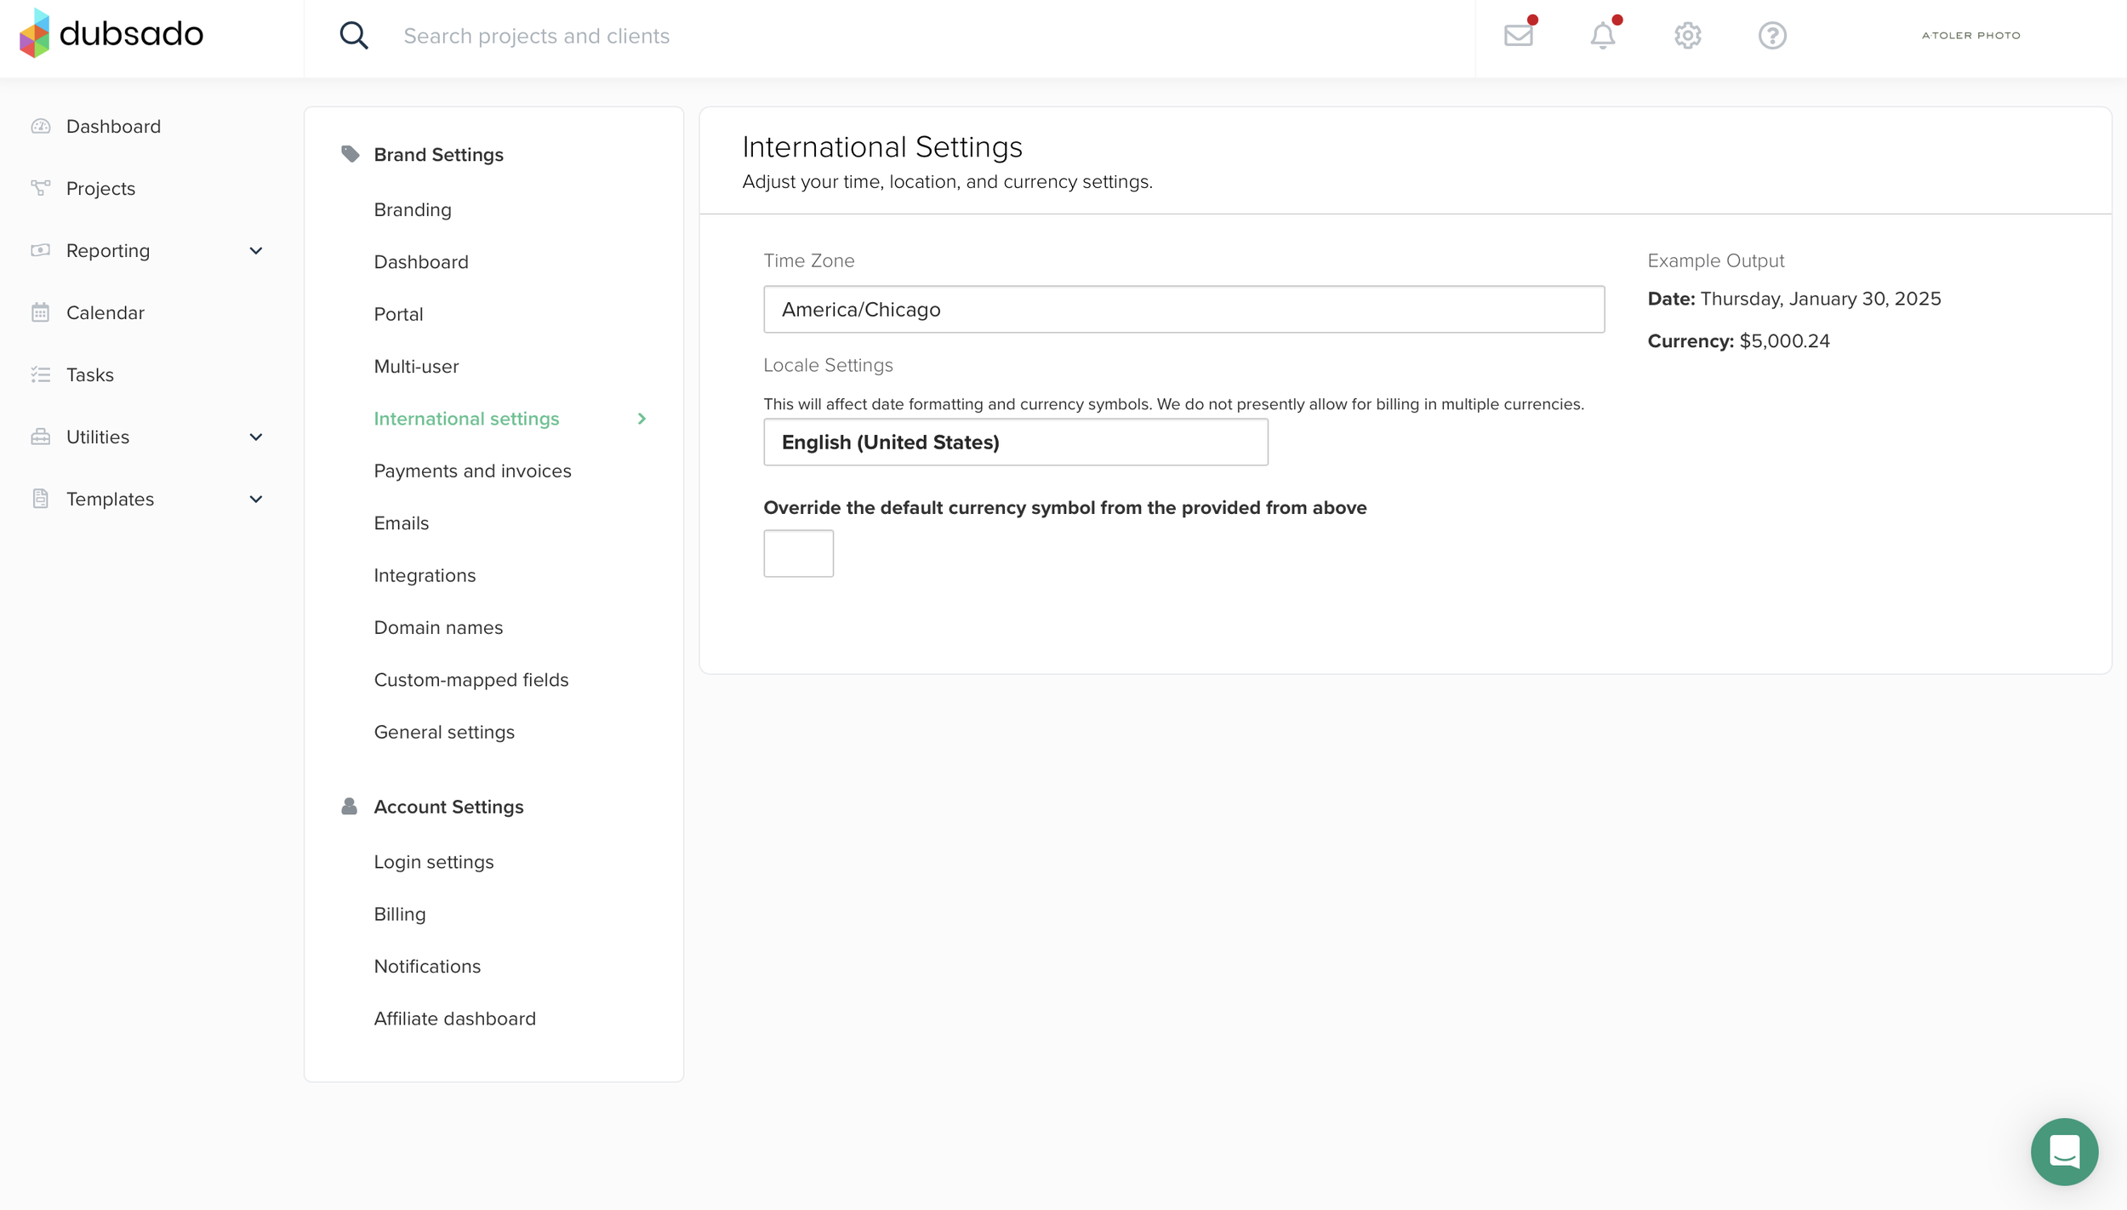Open settings gear icon in header
Viewport: 2127px width, 1210px height.
tap(1687, 36)
